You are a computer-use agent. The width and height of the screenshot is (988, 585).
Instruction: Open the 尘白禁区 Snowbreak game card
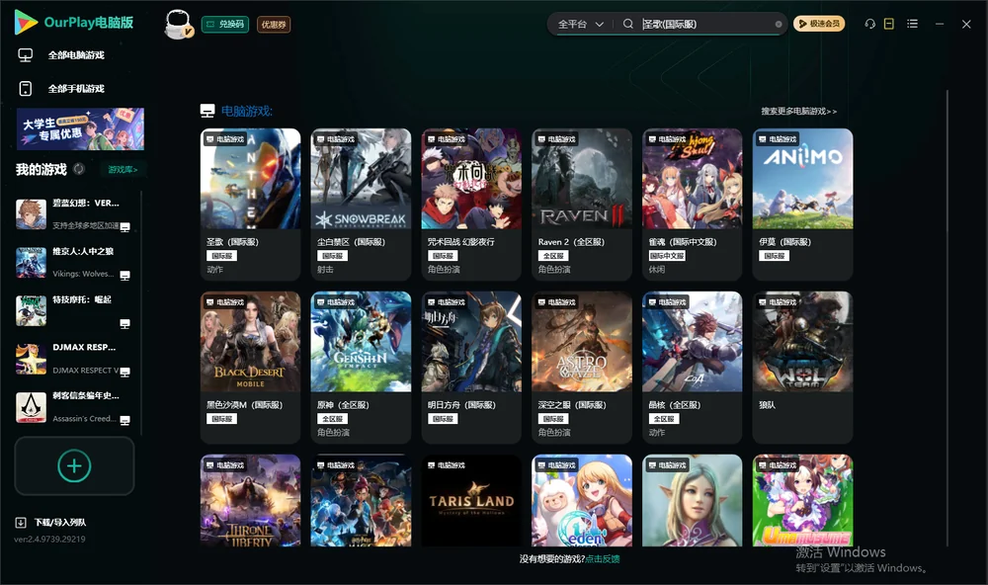point(361,205)
